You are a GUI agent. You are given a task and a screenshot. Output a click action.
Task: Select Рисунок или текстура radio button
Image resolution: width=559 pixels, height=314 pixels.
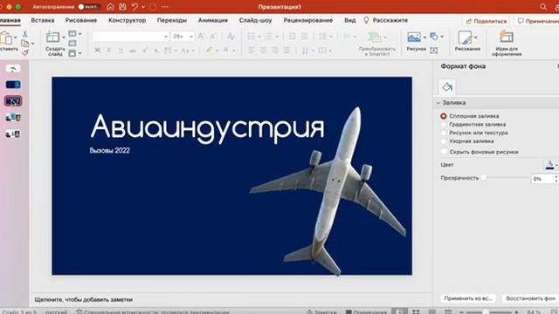(444, 133)
